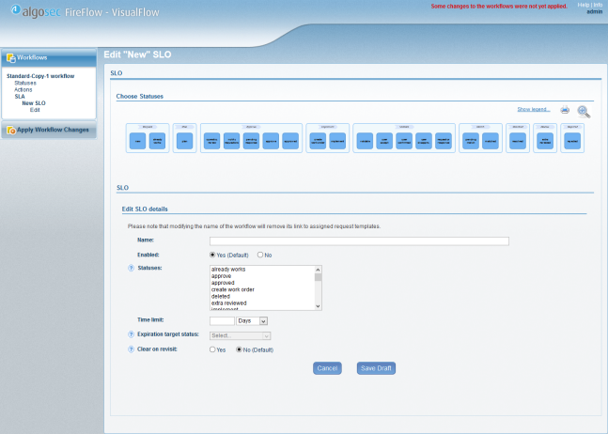Click help icon beside Expiration target status
The height and width of the screenshot is (434, 608).
[131, 335]
